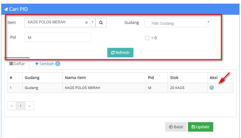Click the Gudang dropdown arrow
This screenshot has width=241, height=138.
pyautogui.click(x=208, y=22)
